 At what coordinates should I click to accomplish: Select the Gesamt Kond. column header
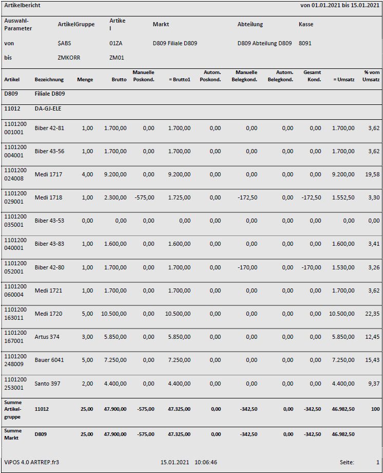[x=312, y=76]
